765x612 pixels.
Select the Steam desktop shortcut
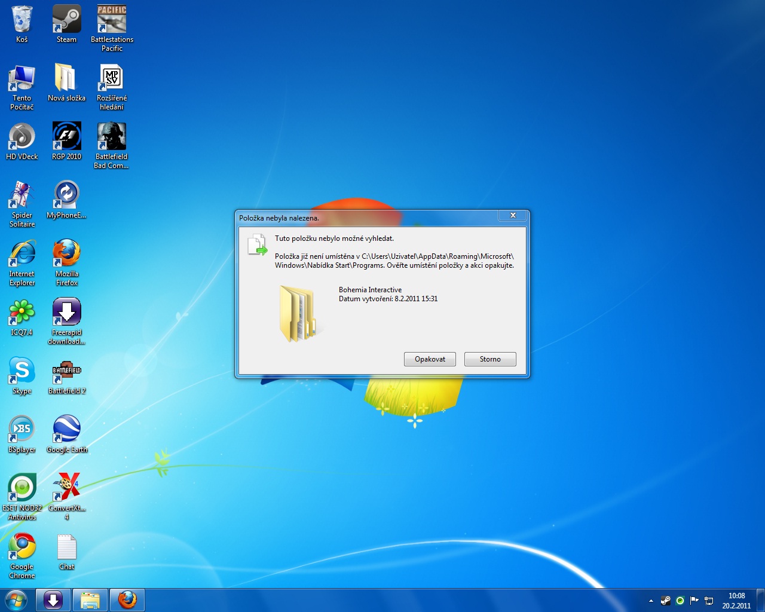click(66, 24)
